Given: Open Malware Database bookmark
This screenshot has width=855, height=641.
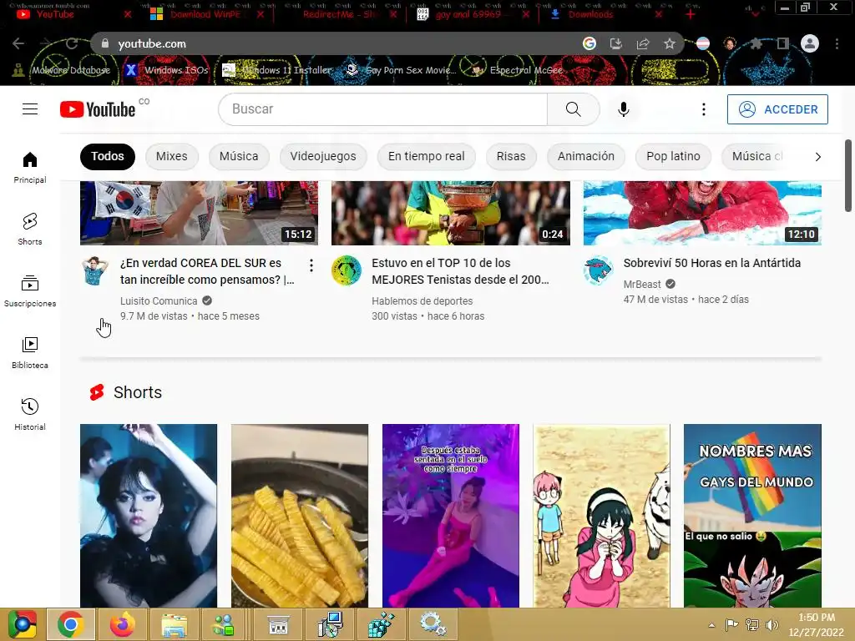Looking at the screenshot, I should click(x=62, y=70).
